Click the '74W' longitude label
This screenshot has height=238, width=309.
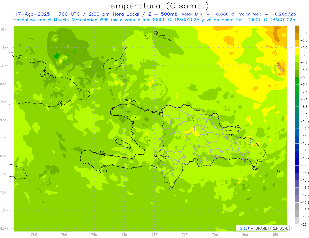pyautogui.click(x=94, y=235)
